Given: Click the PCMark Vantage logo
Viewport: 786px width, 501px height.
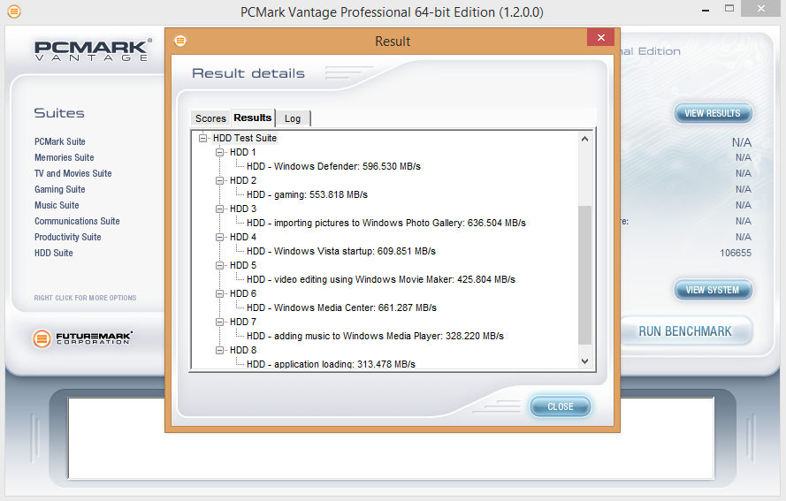Looking at the screenshot, I should click(91, 51).
